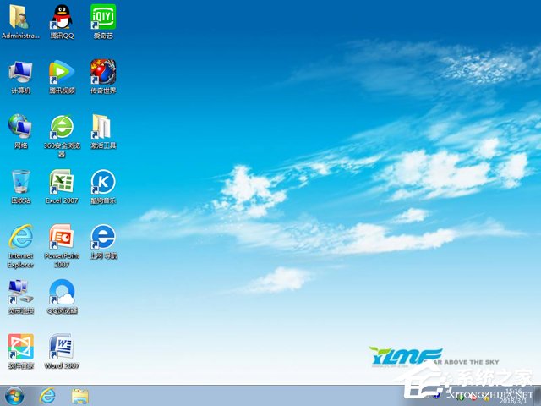Select the Kugou Music K icon
Viewport: 541px width, 406px height.
click(x=103, y=183)
